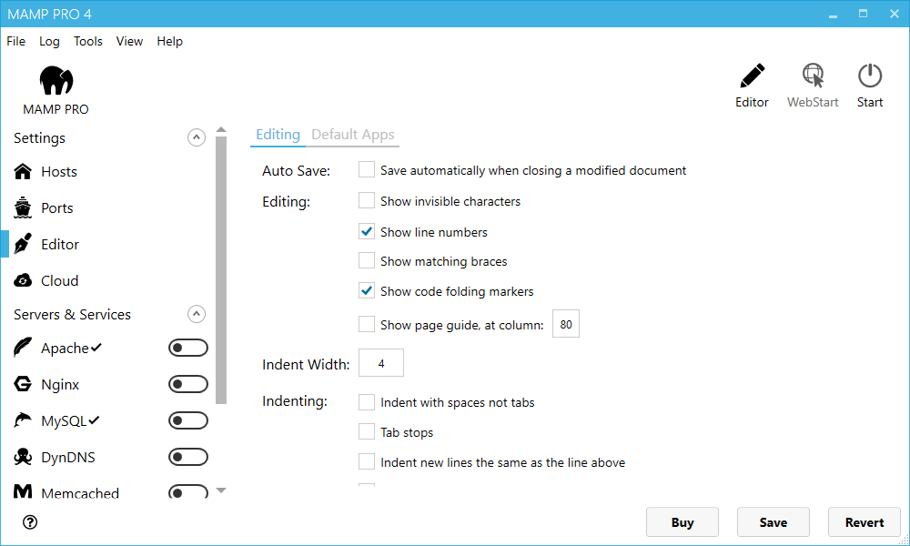Open the Editor pencil toolbar icon

click(753, 76)
